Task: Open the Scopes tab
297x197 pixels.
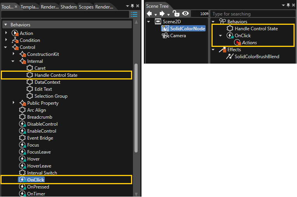Action: click(86, 7)
